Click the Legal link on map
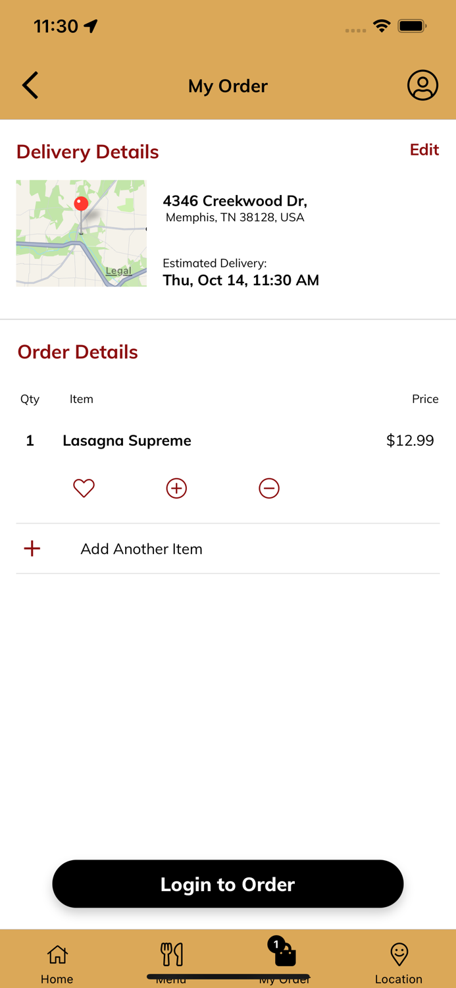This screenshot has width=456, height=988. [x=118, y=271]
